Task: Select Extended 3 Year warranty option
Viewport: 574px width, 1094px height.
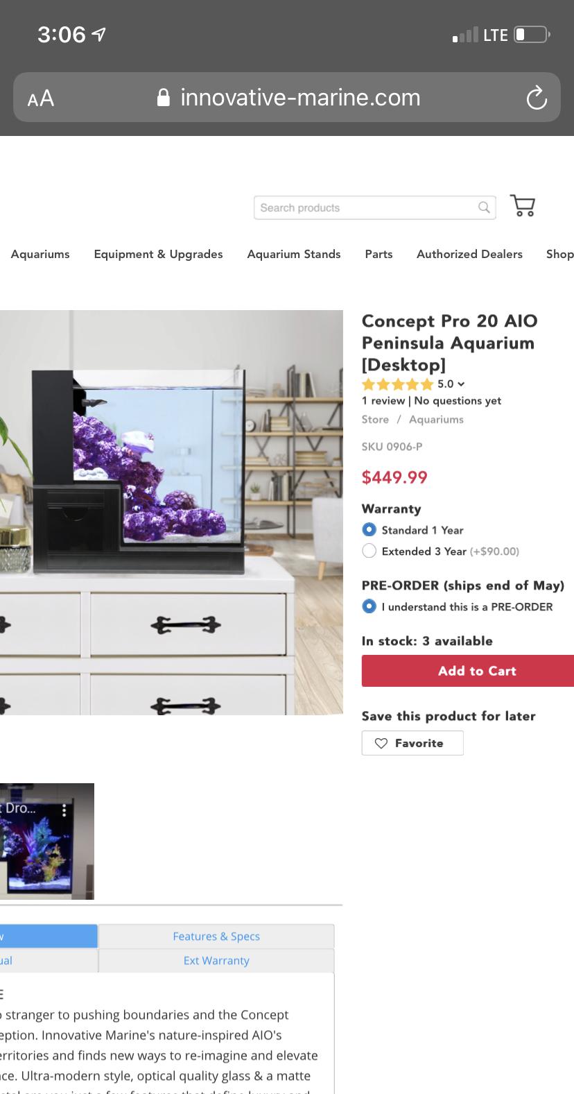Action: (369, 551)
